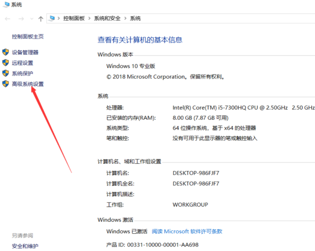Click the System window title icon
This screenshot has width=315, height=251.
tap(6, 4)
